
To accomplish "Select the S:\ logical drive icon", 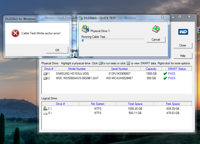I will pyautogui.click(x=45, y=113).
